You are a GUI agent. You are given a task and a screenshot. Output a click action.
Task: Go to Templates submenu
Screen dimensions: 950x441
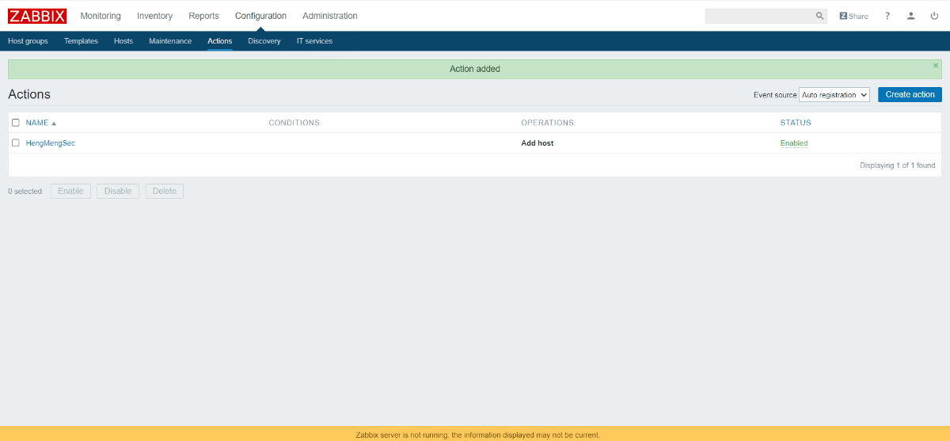[x=81, y=41]
